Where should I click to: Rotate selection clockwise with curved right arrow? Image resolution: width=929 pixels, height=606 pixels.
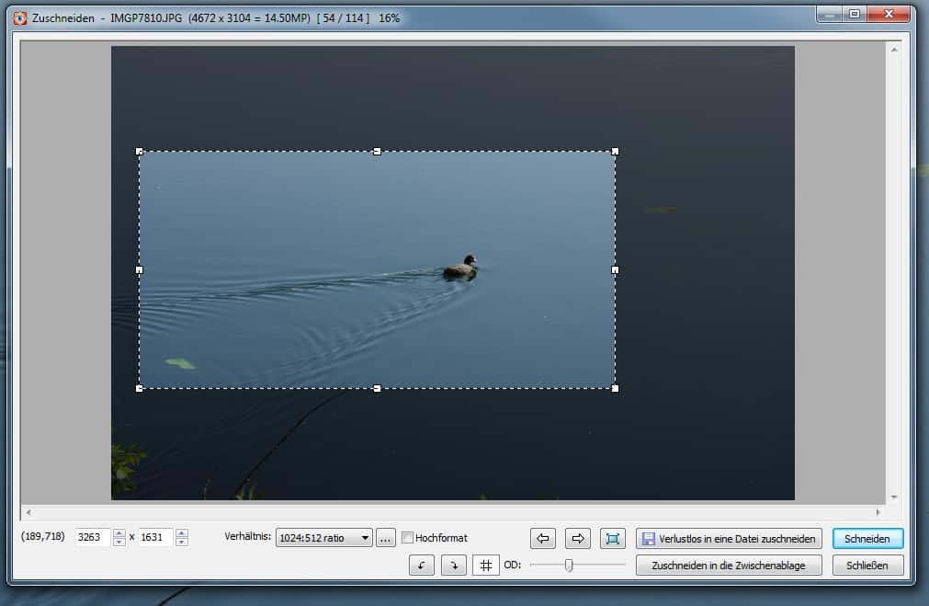(x=454, y=566)
